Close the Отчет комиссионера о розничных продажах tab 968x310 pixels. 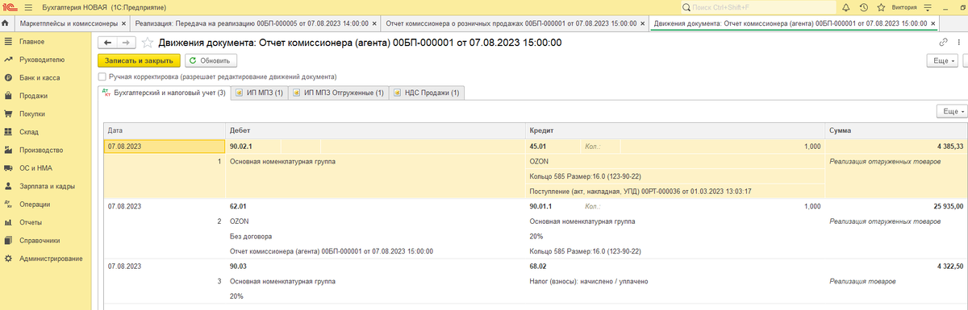[x=641, y=24]
